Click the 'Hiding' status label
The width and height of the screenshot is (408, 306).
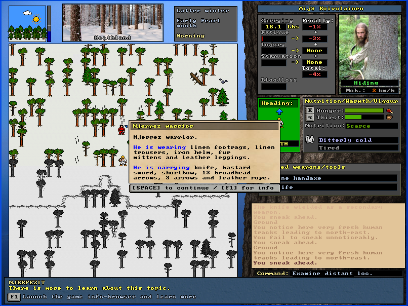(x=370, y=83)
